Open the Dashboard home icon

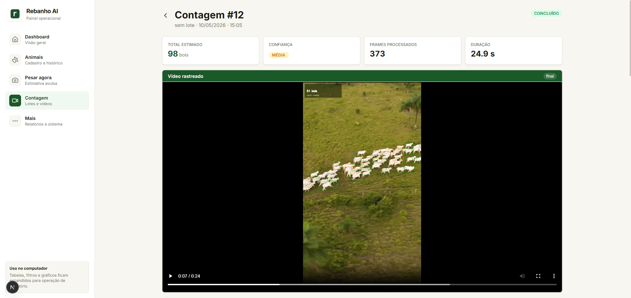15,39
